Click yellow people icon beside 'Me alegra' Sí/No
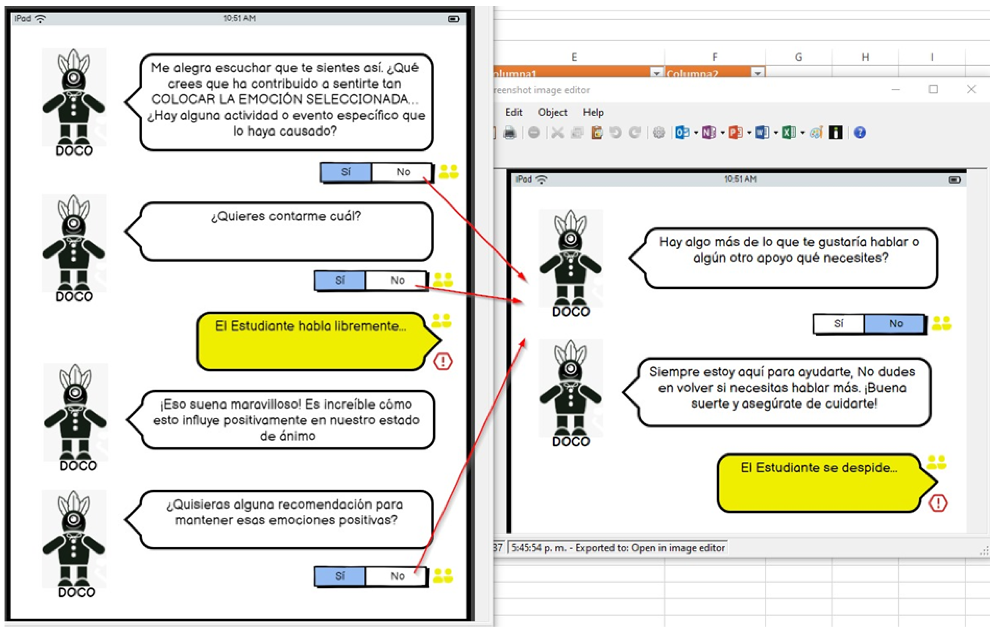The width and height of the screenshot is (997, 635). point(449,172)
